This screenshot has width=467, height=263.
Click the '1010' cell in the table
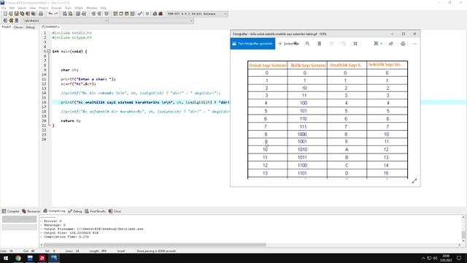(302, 149)
